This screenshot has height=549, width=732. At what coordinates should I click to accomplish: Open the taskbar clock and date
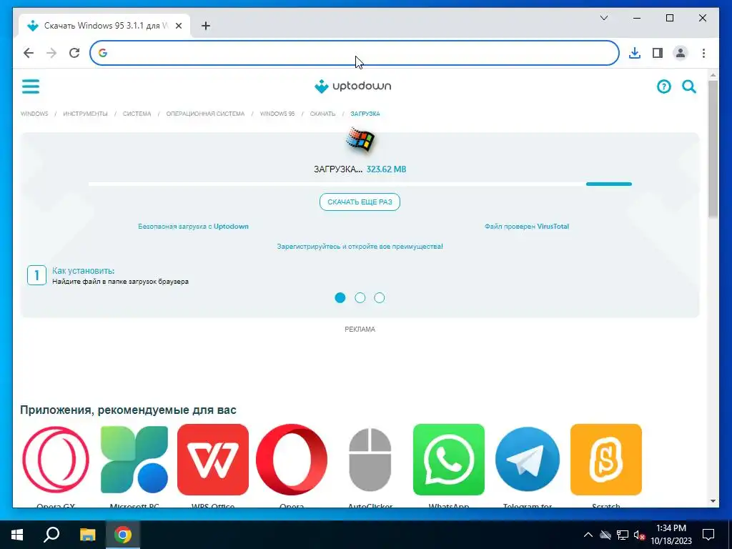pyautogui.click(x=671, y=535)
